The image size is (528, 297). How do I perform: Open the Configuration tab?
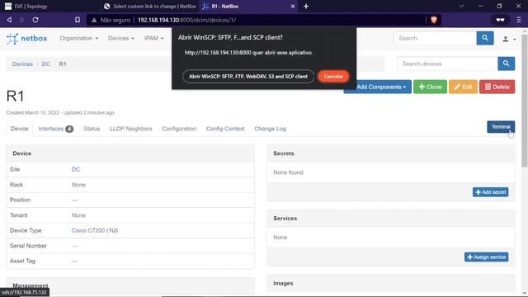(x=179, y=129)
